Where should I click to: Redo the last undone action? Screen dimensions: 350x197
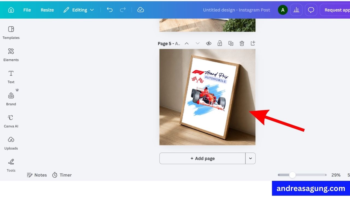[x=123, y=10]
